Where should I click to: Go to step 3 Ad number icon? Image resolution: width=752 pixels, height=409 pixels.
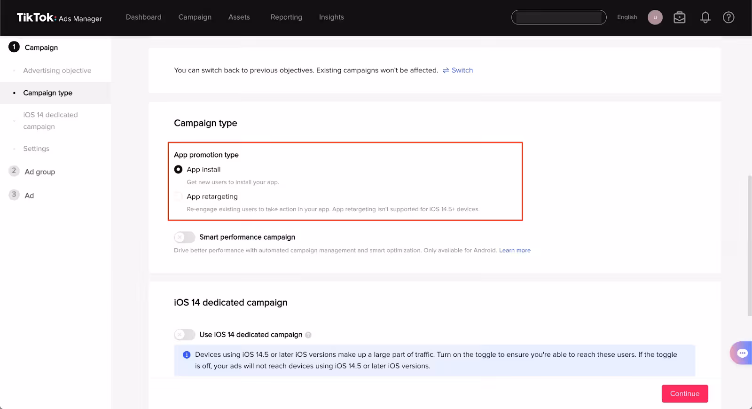pos(14,194)
